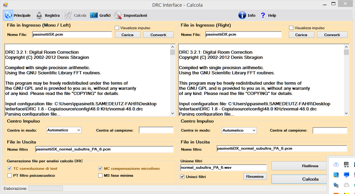Click right log scrollbar down arrow
This screenshot has width=355, height=194.
[x=346, y=113]
